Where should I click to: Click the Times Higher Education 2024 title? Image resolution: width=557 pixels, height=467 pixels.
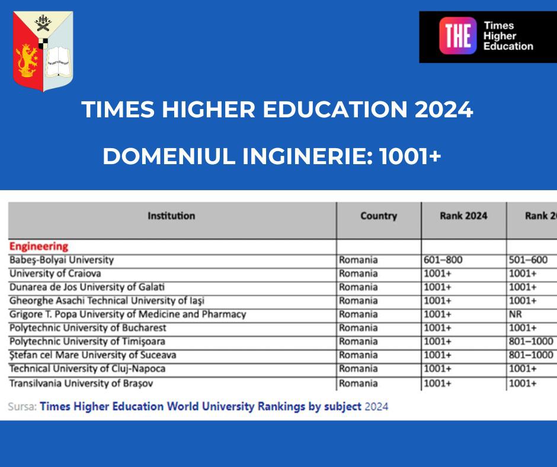[277, 110]
